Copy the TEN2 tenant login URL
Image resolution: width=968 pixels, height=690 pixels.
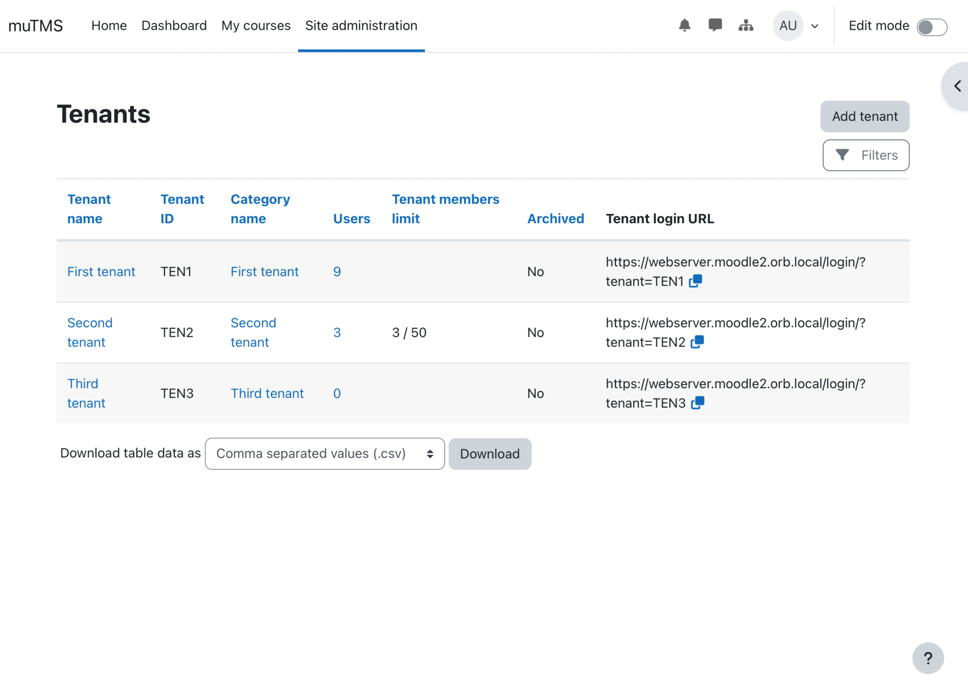[697, 342]
